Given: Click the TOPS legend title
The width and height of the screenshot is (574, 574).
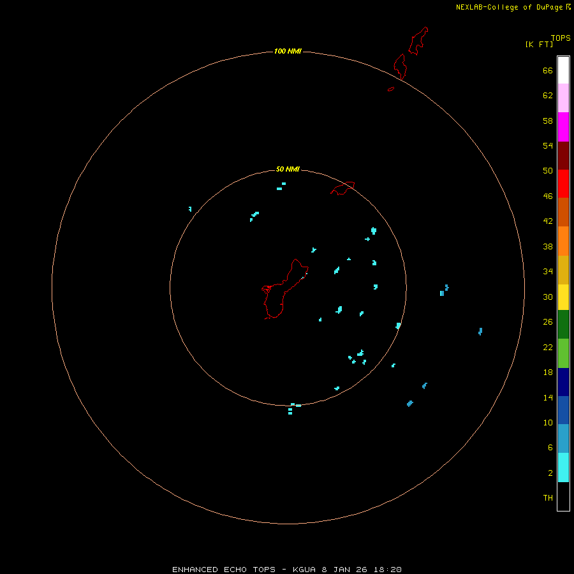Looking at the screenshot, I should (561, 38).
